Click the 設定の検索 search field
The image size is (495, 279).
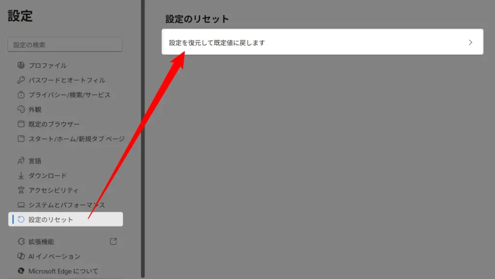coord(65,44)
